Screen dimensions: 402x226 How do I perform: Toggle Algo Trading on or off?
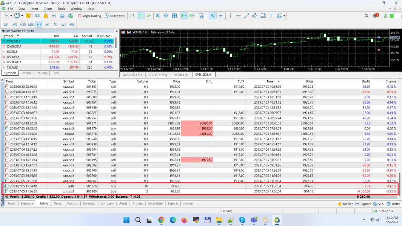pos(89,16)
